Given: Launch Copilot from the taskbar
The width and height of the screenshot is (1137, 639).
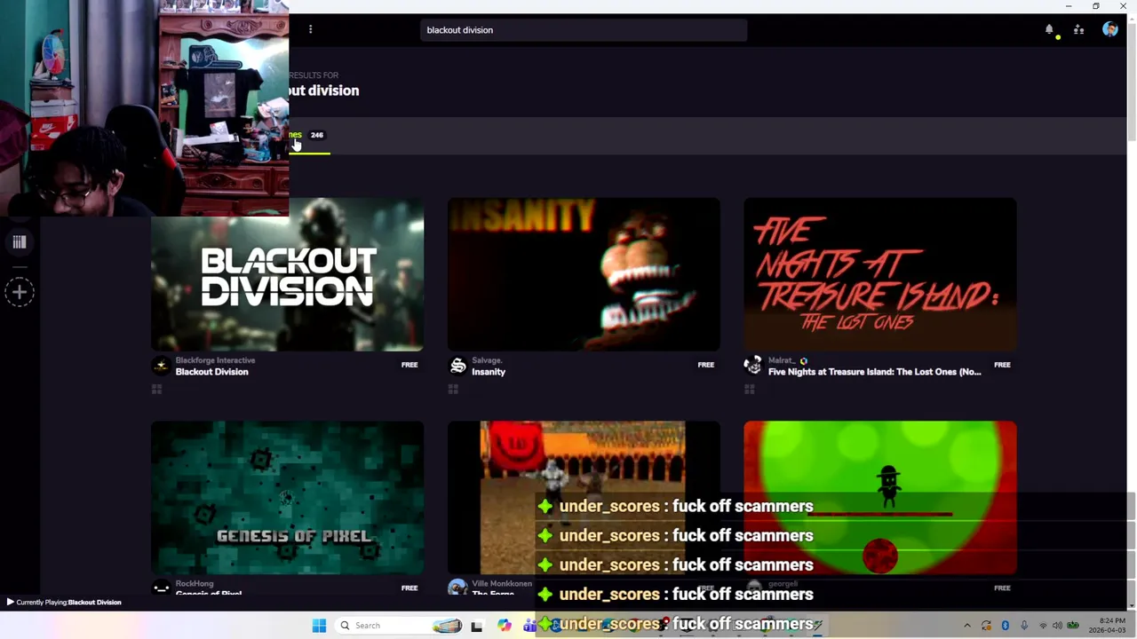Looking at the screenshot, I should (x=505, y=626).
